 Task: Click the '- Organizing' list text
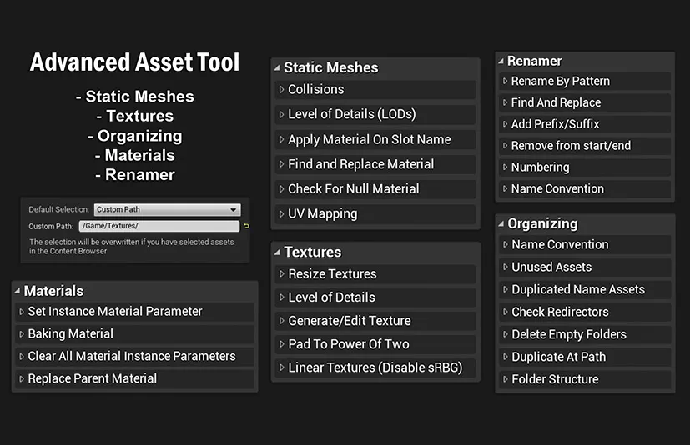click(x=134, y=136)
